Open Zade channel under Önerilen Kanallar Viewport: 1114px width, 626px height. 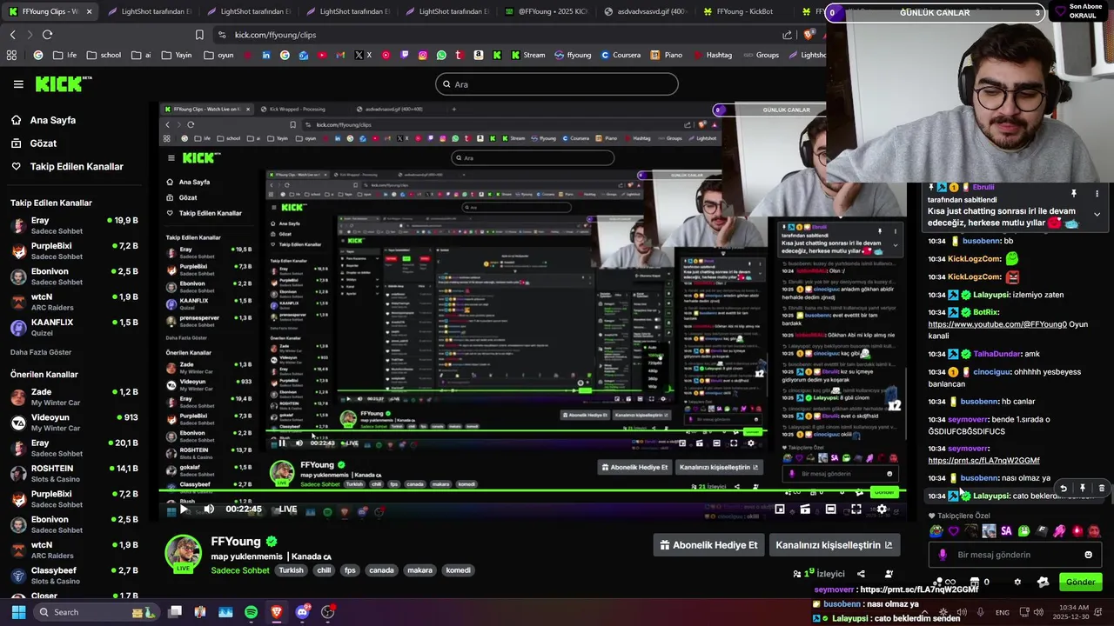75,396
